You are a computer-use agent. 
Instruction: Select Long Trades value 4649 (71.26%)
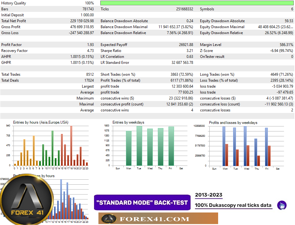click(x=282, y=74)
